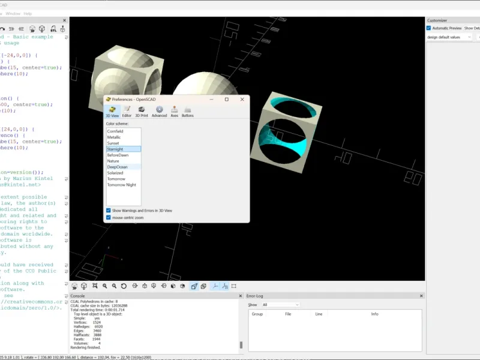Switch to Right view
The image size is (480, 360).
point(134,286)
